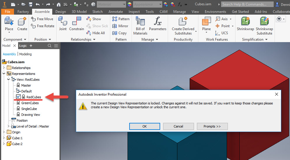Screen dimensions: 290x160
Task: Click the Undo arrow icon
Action: click(38, 4)
